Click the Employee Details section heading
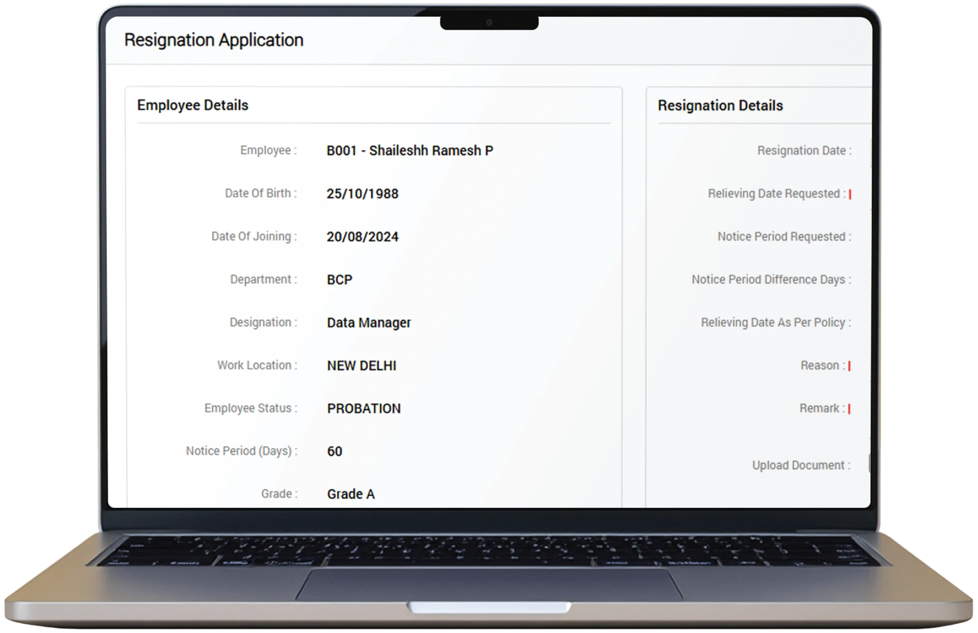 (x=193, y=105)
